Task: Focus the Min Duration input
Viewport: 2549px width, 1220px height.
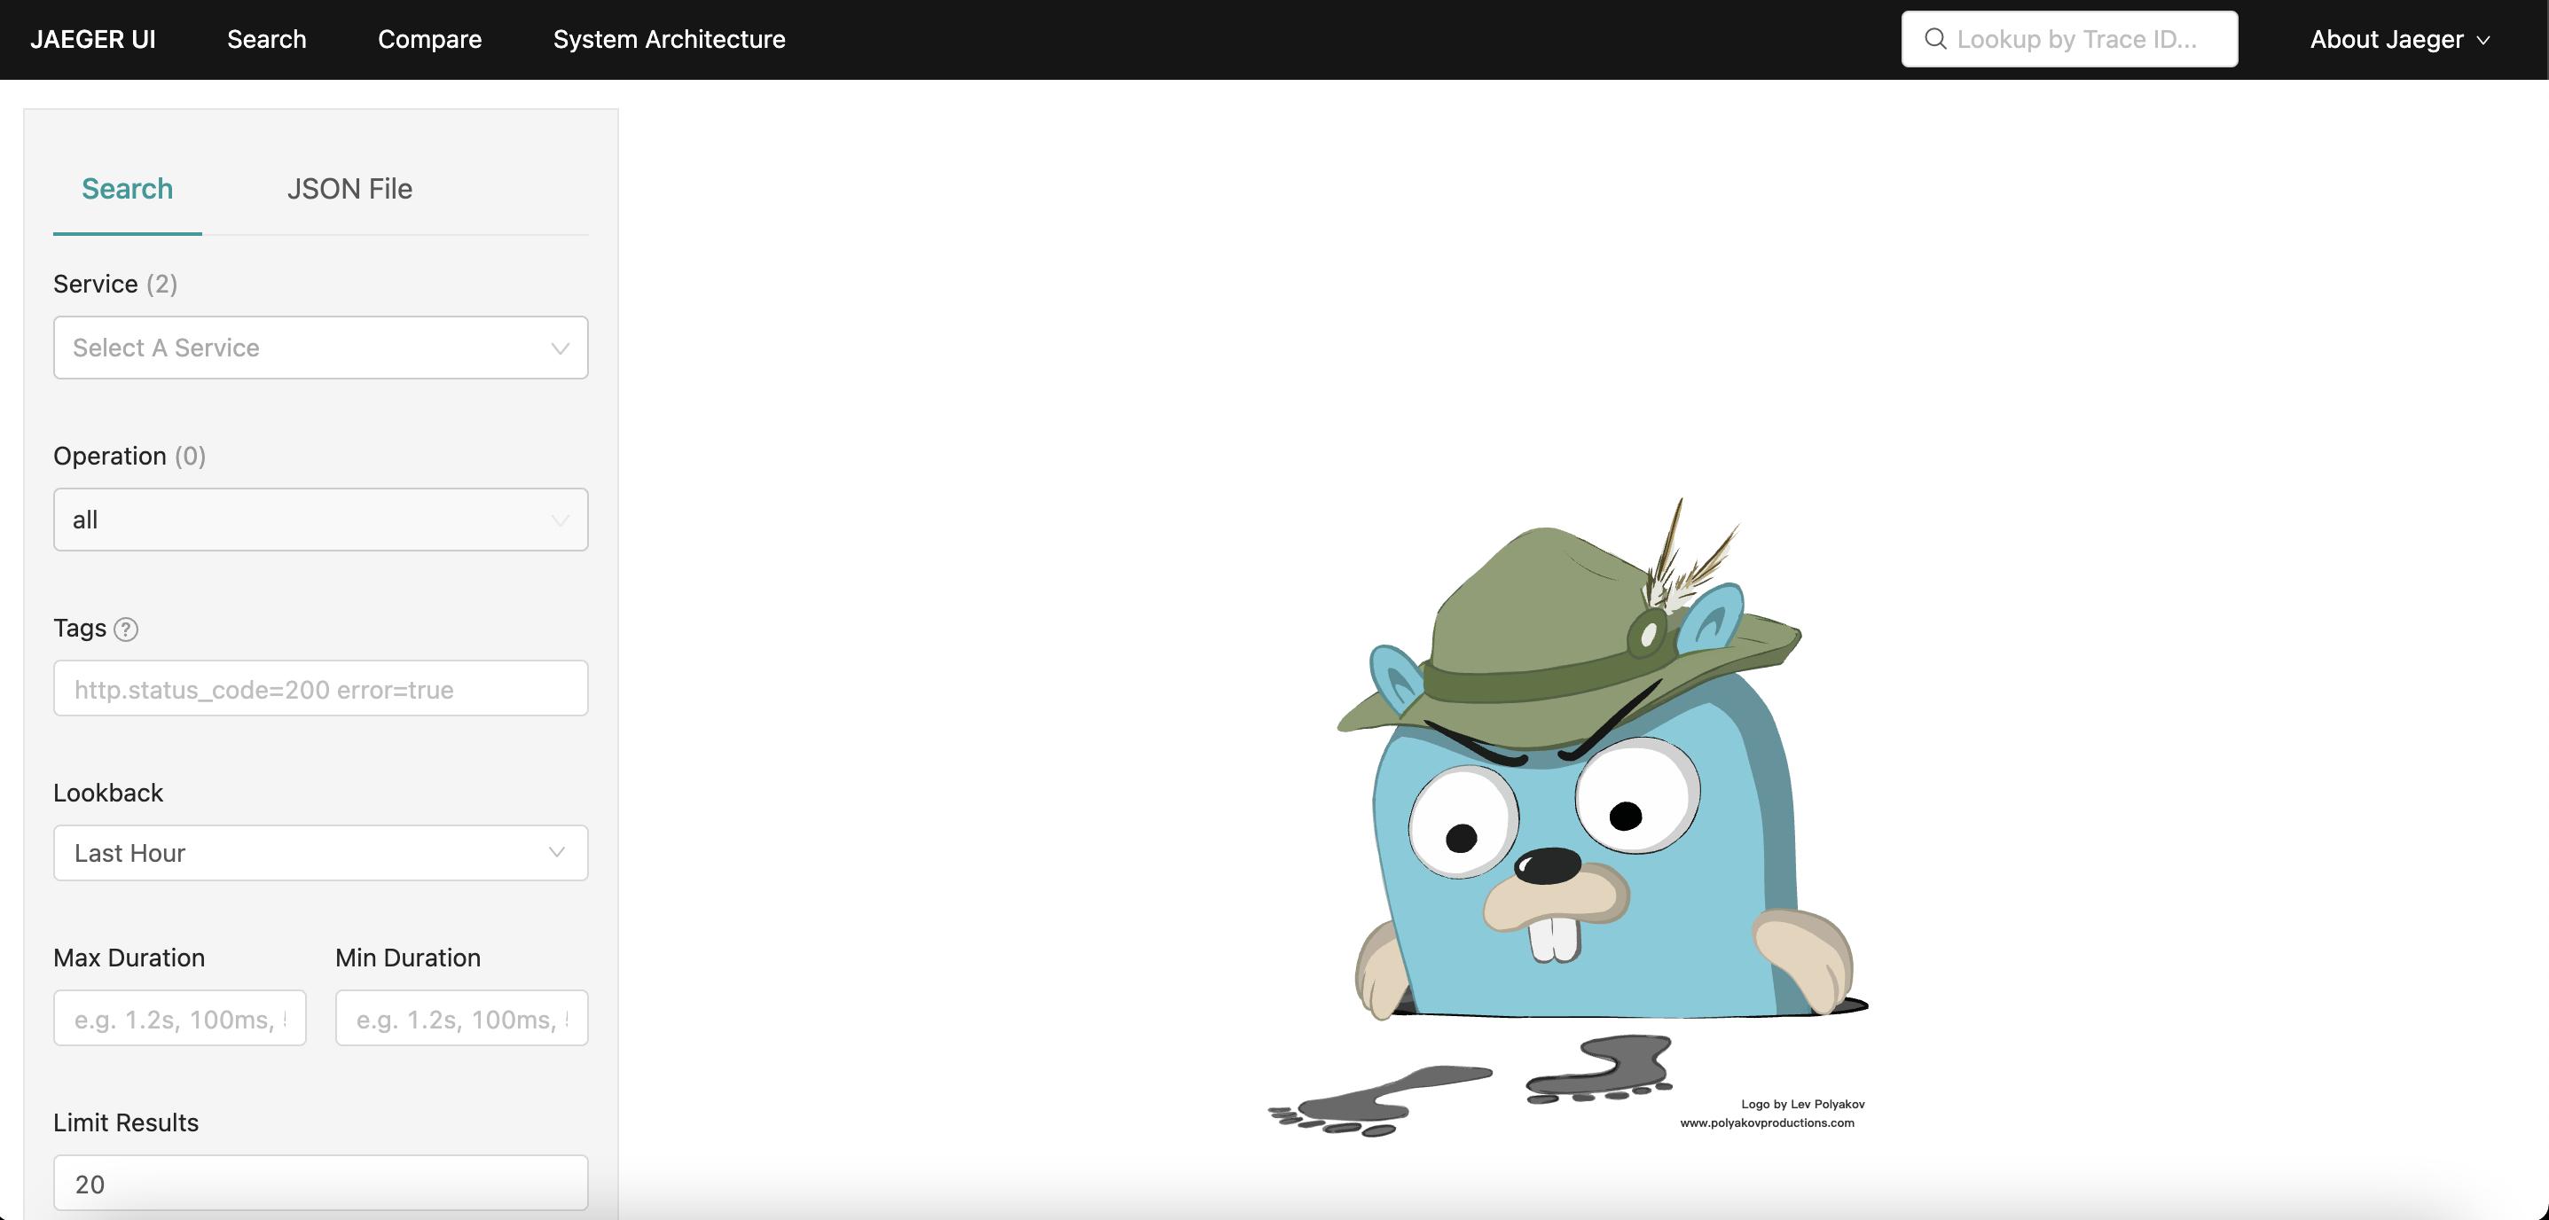Action: tap(461, 1018)
